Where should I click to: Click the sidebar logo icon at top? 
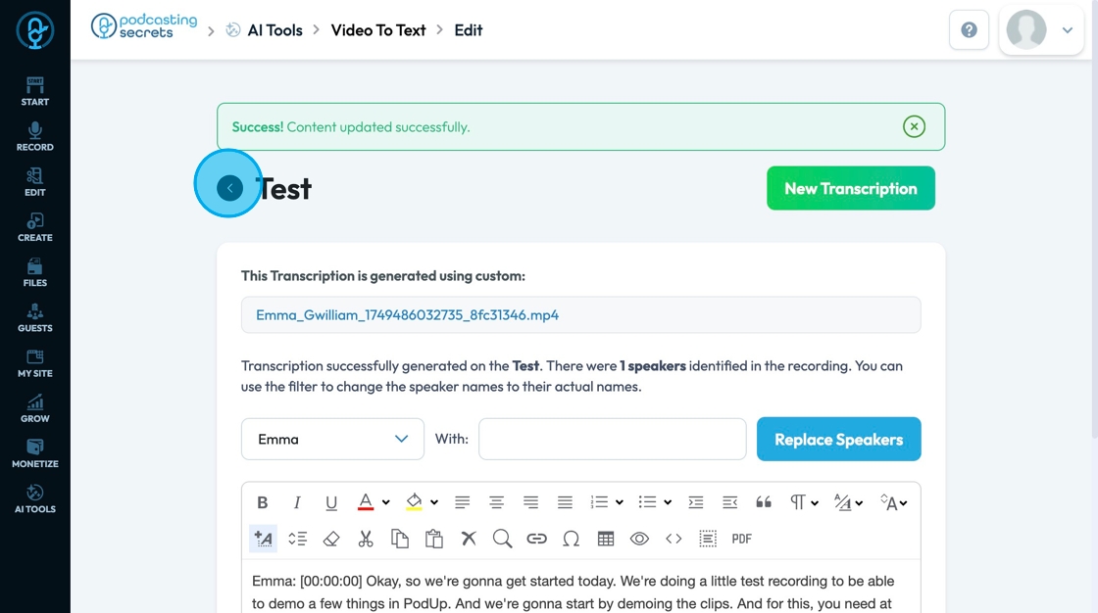[35, 30]
